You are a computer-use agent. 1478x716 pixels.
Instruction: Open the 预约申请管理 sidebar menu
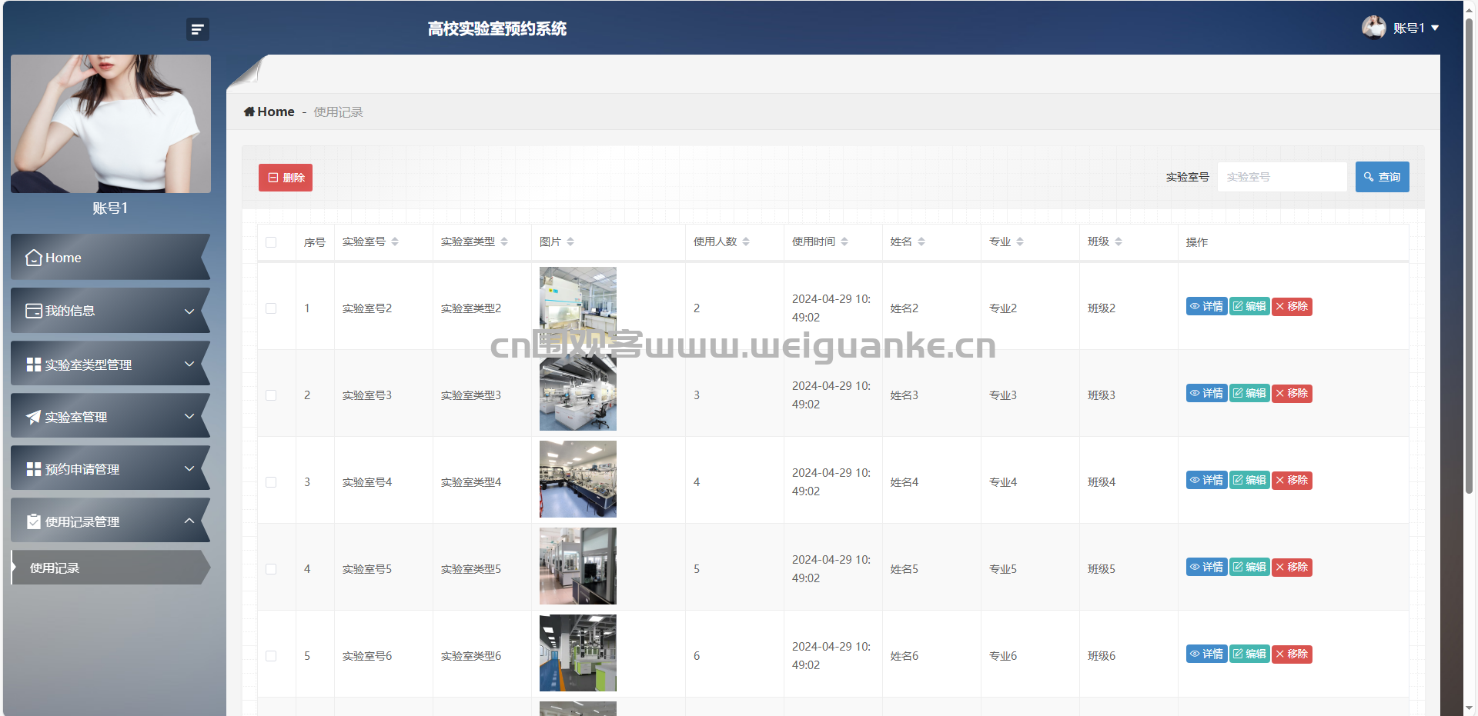click(111, 468)
